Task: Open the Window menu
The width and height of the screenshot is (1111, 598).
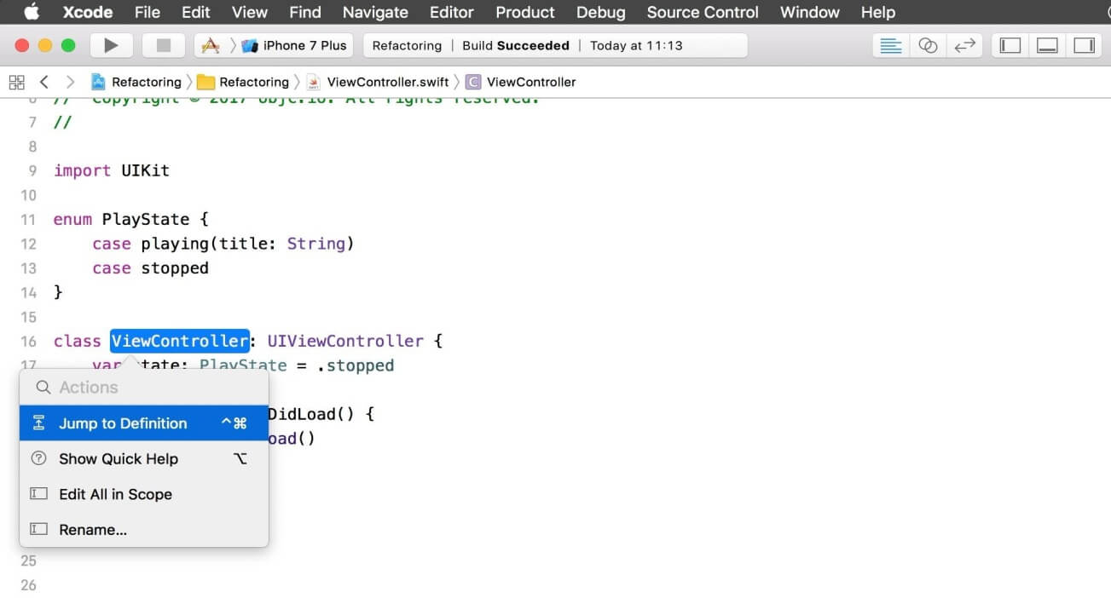Action: 810,12
